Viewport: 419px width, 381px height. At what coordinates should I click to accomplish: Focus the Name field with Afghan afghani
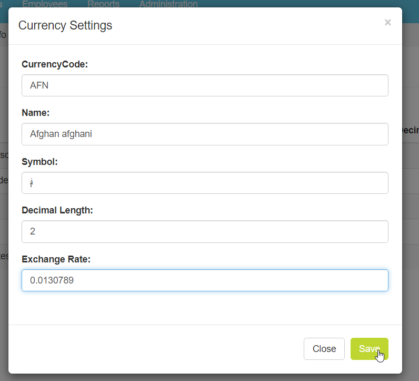(205, 134)
